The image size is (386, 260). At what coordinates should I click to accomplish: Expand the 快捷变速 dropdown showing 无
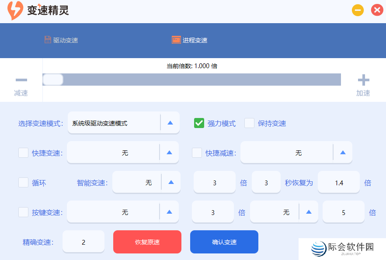click(170, 153)
